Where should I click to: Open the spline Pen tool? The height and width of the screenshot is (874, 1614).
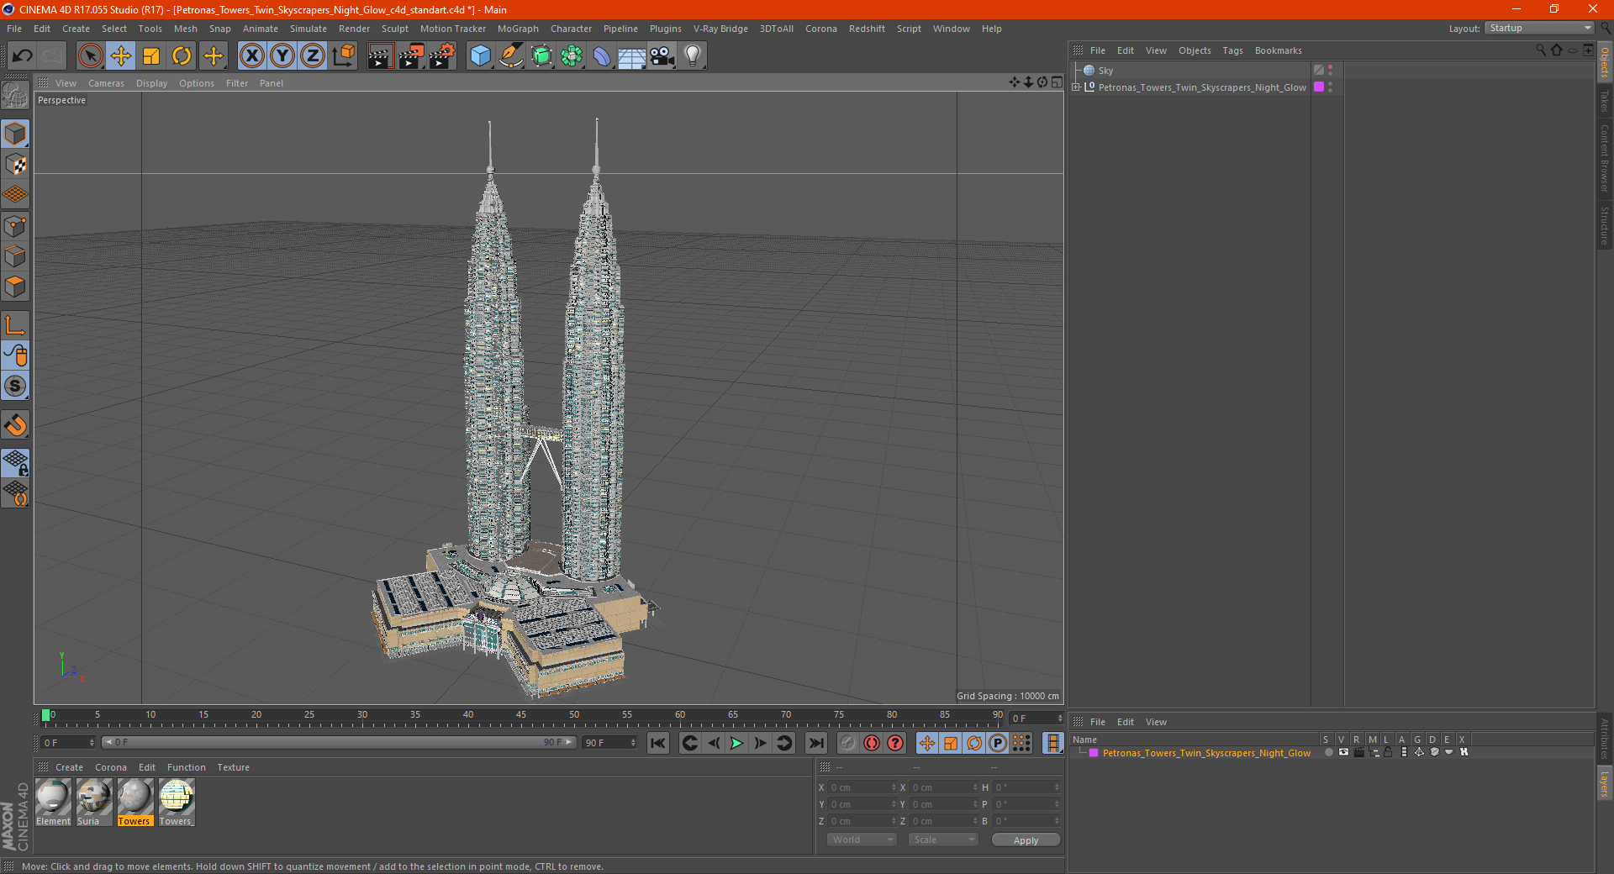tap(511, 56)
